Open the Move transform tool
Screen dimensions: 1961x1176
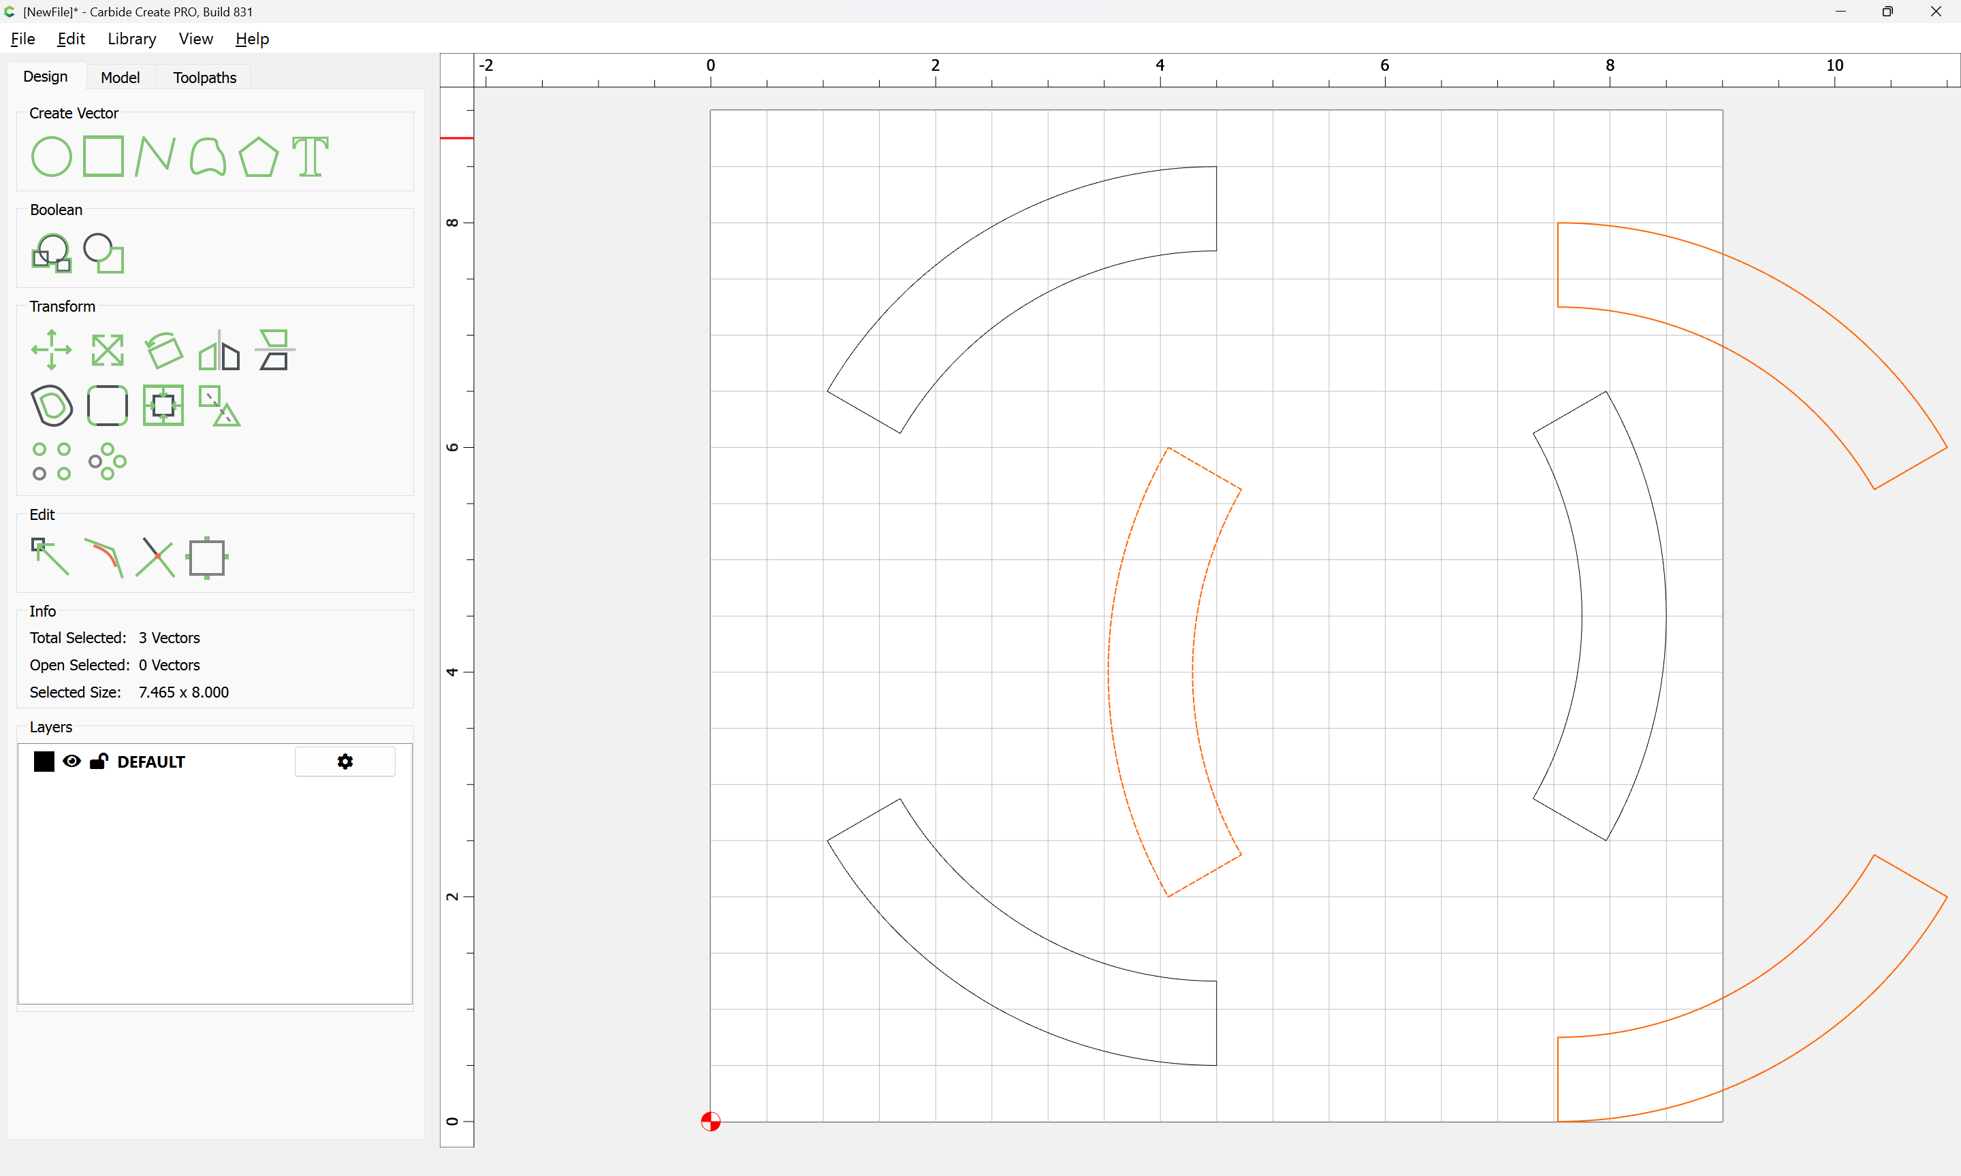[x=52, y=350]
